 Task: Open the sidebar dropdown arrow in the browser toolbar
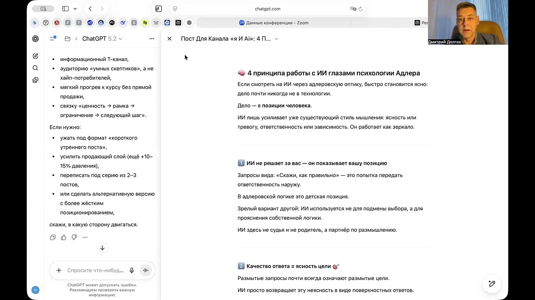(x=75, y=9)
